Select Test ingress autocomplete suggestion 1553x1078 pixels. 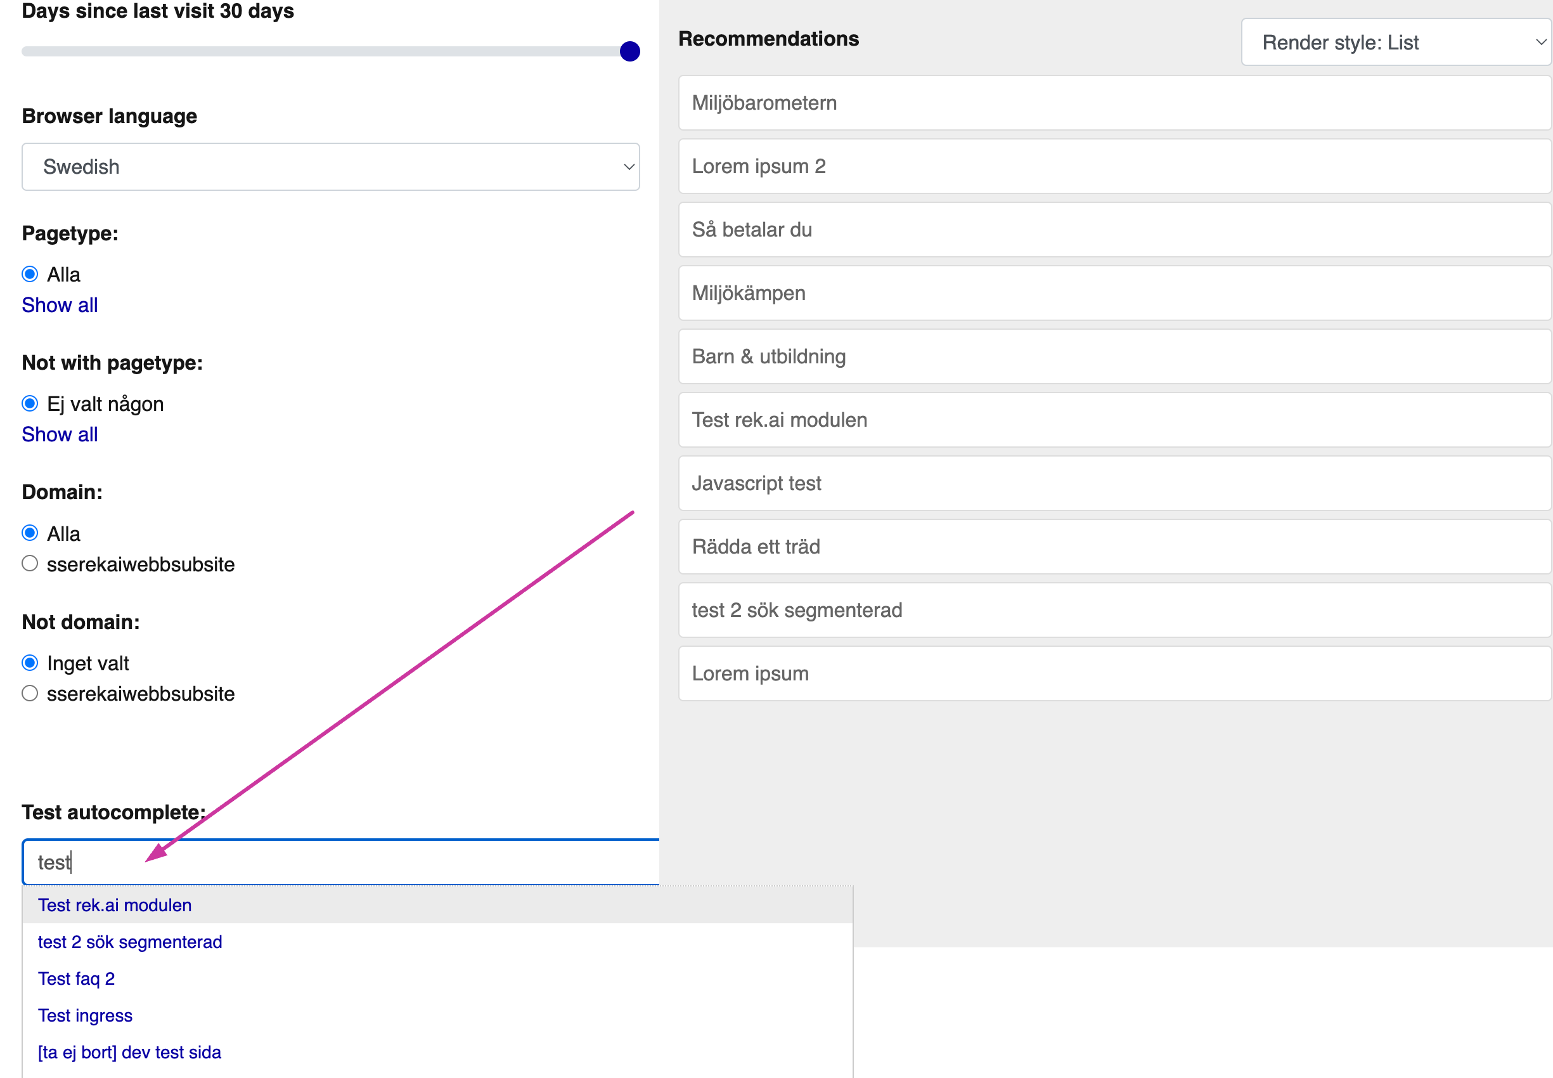85,1016
